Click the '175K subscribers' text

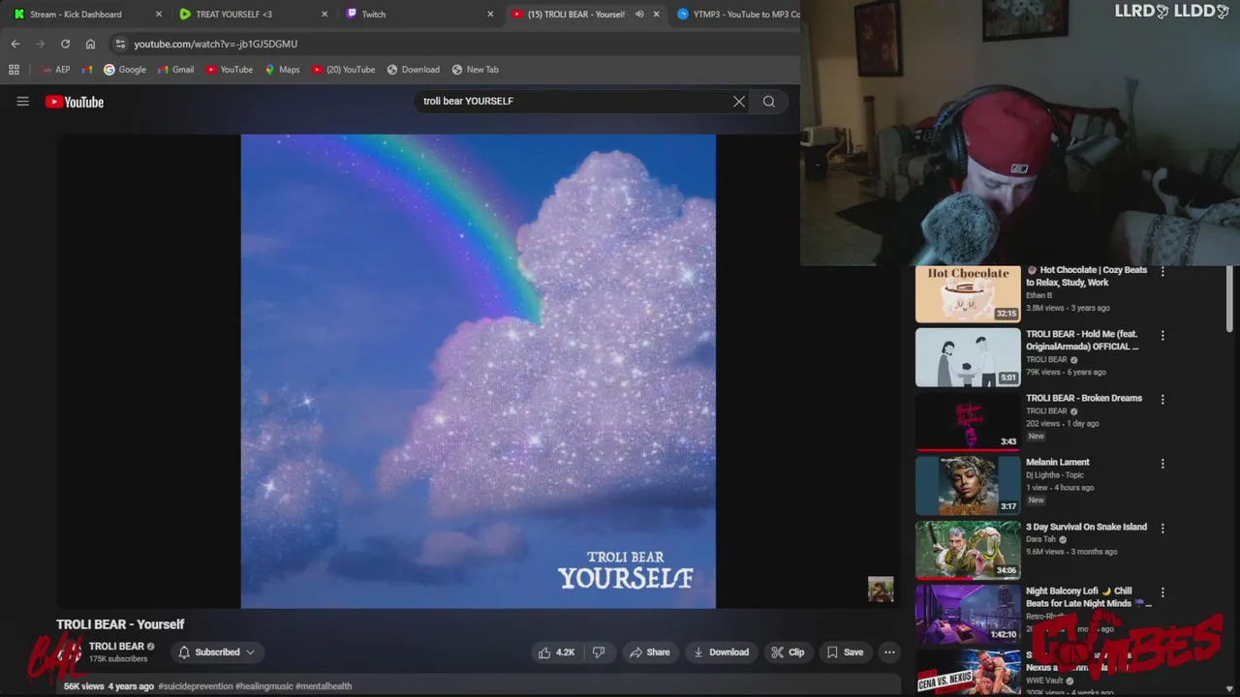(x=118, y=659)
